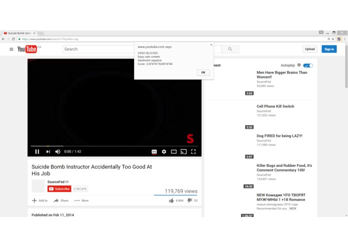The height and width of the screenshot is (247, 348).
Task: Open a new browser tab
Action: pos(41,33)
